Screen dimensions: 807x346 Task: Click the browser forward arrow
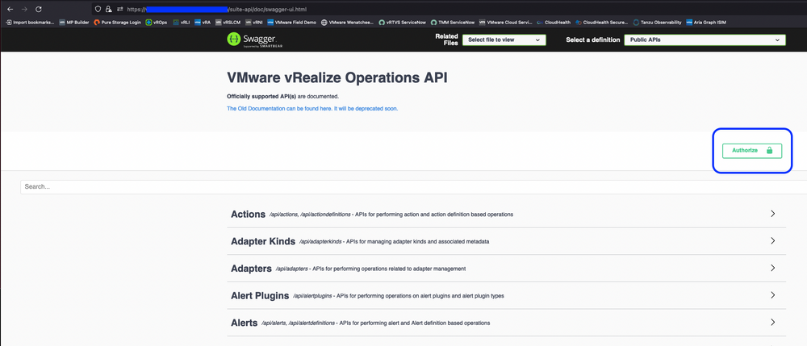pyautogui.click(x=24, y=9)
